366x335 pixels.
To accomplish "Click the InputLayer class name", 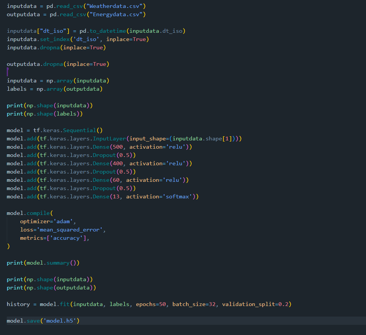I will click(110, 139).
